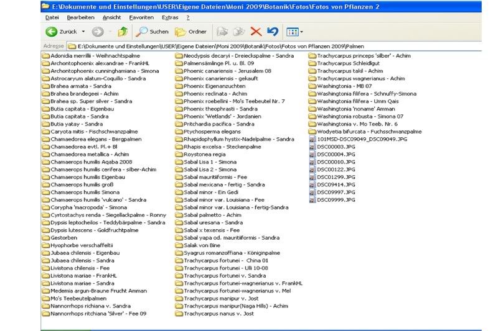This screenshot has width=498, height=331.
Task: Show the Ordner folder tree pane
Action: click(x=190, y=32)
